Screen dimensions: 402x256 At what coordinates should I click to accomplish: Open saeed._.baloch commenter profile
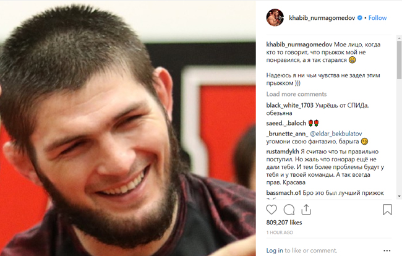click(x=286, y=123)
